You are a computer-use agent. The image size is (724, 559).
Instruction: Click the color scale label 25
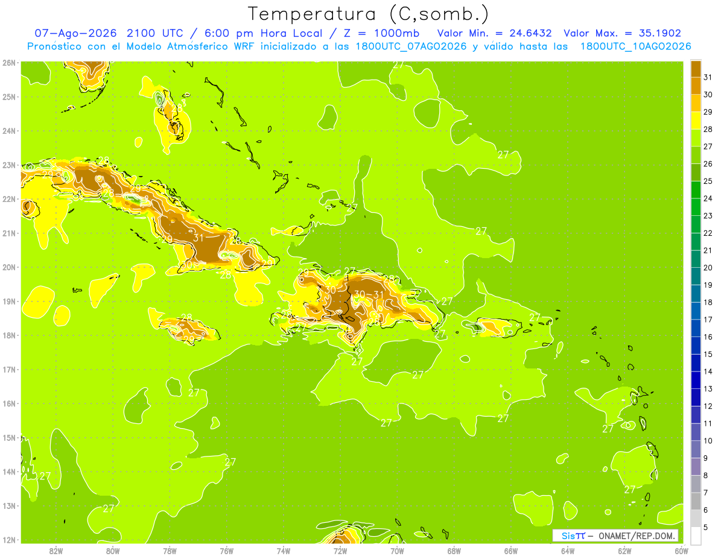tap(708, 181)
